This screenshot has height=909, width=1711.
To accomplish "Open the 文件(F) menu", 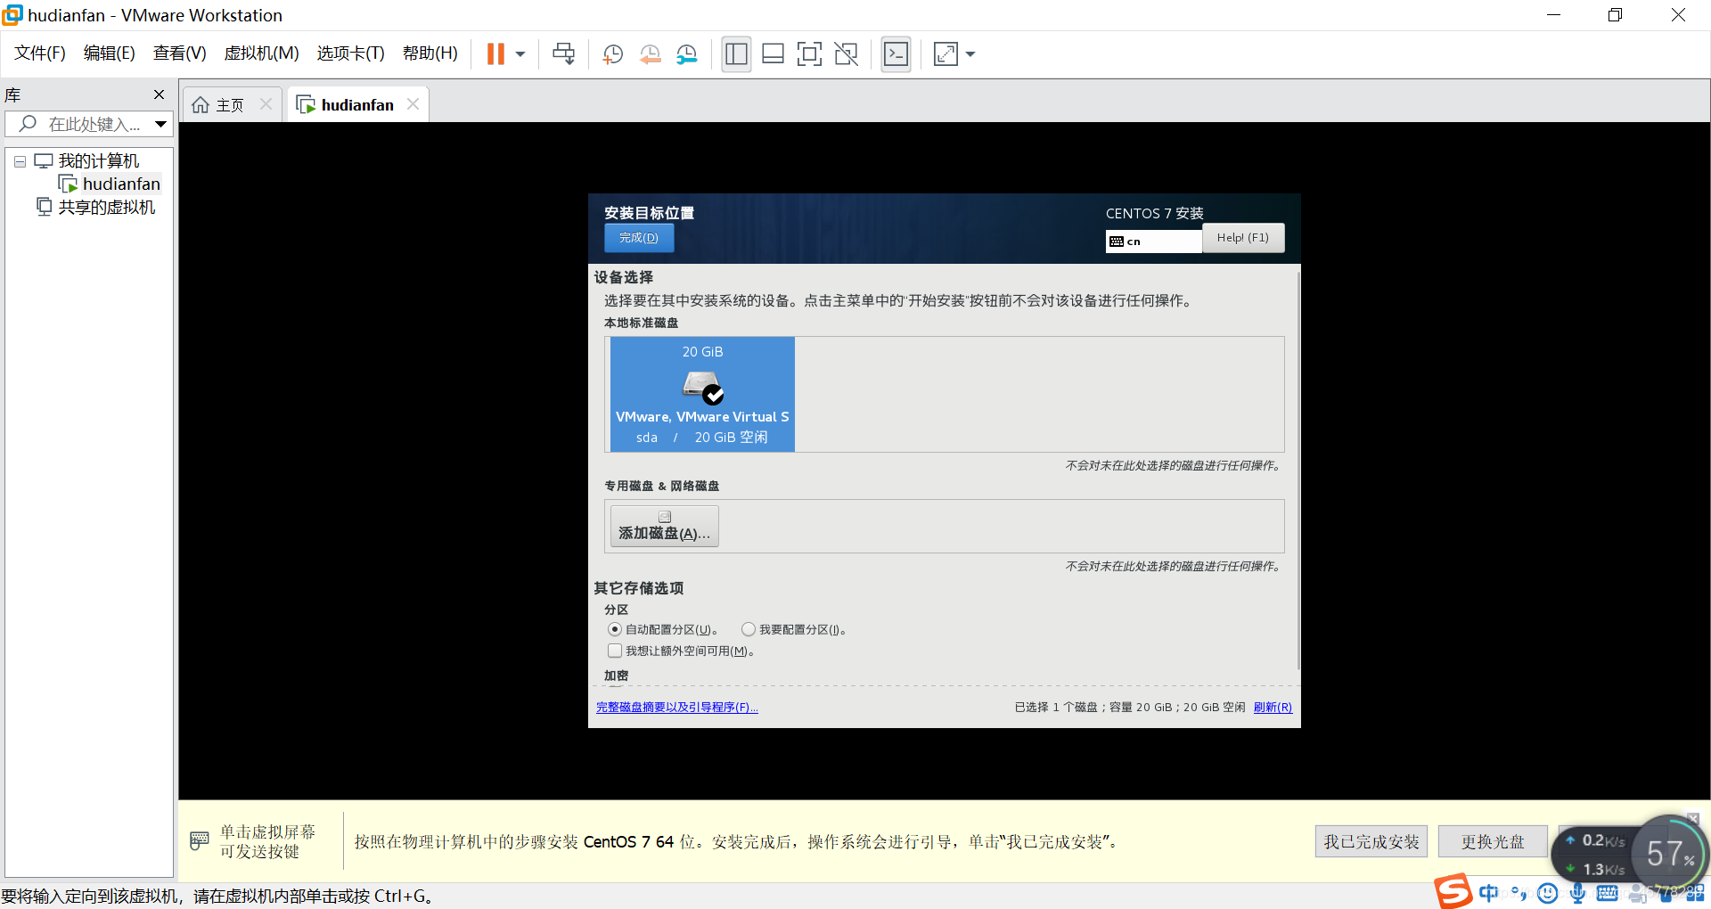I will coord(40,53).
